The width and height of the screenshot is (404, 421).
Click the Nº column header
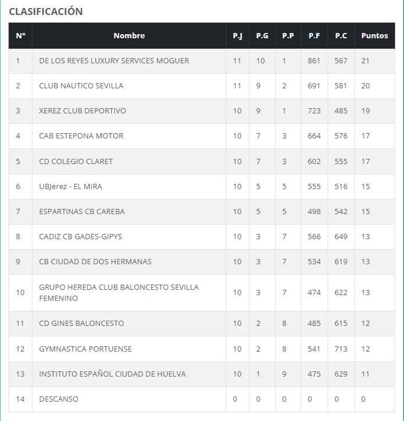pos(20,36)
